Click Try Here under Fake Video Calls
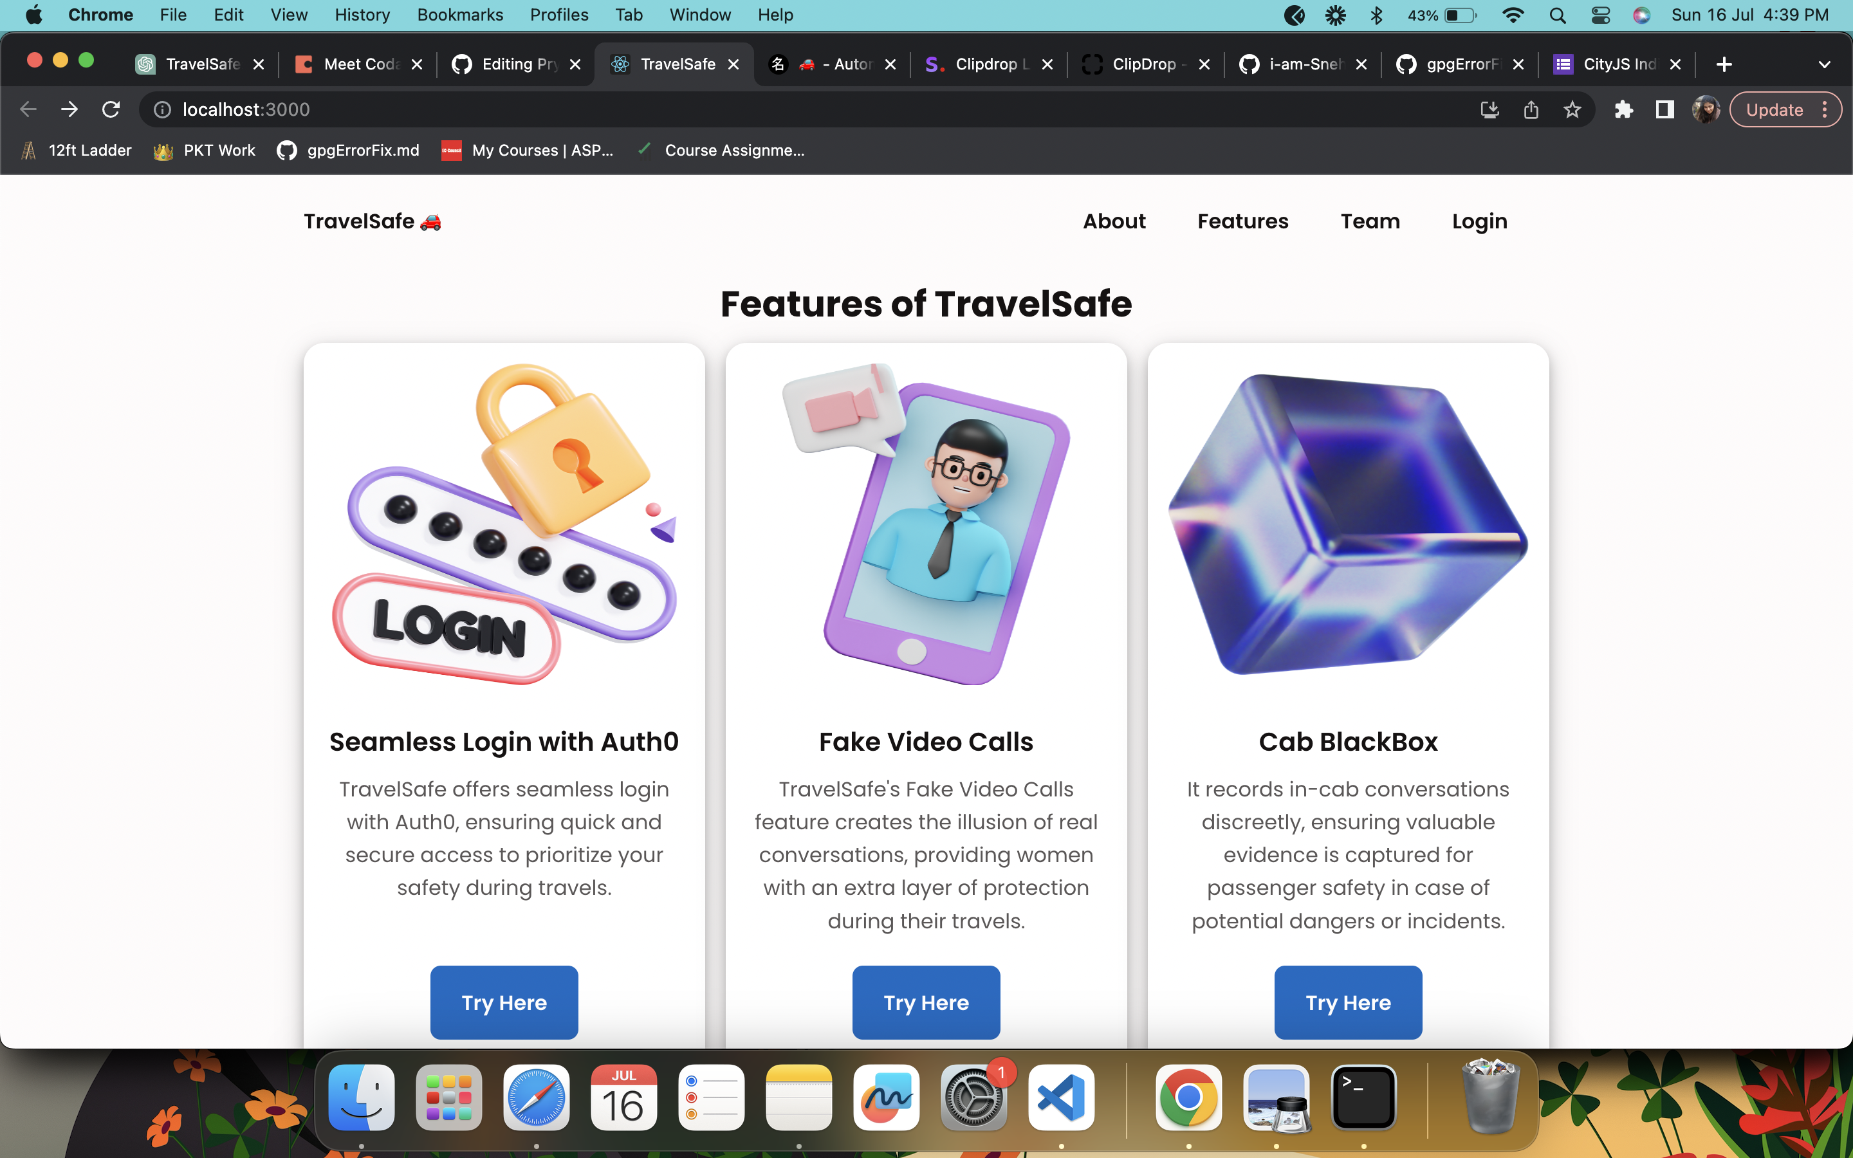1853x1158 pixels. tap(926, 1002)
